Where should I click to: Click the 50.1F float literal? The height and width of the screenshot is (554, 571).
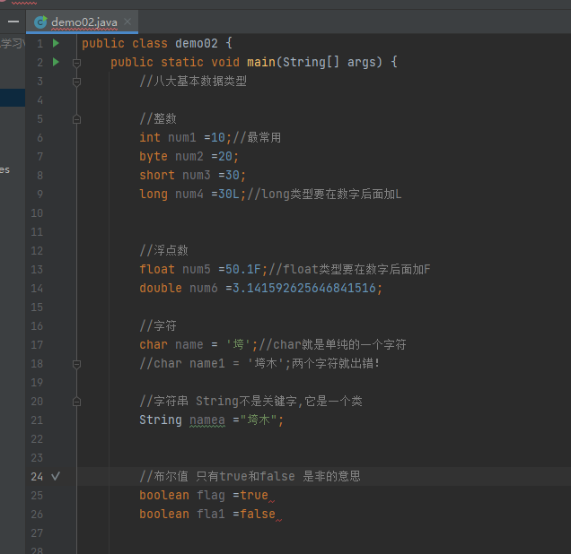point(243,269)
